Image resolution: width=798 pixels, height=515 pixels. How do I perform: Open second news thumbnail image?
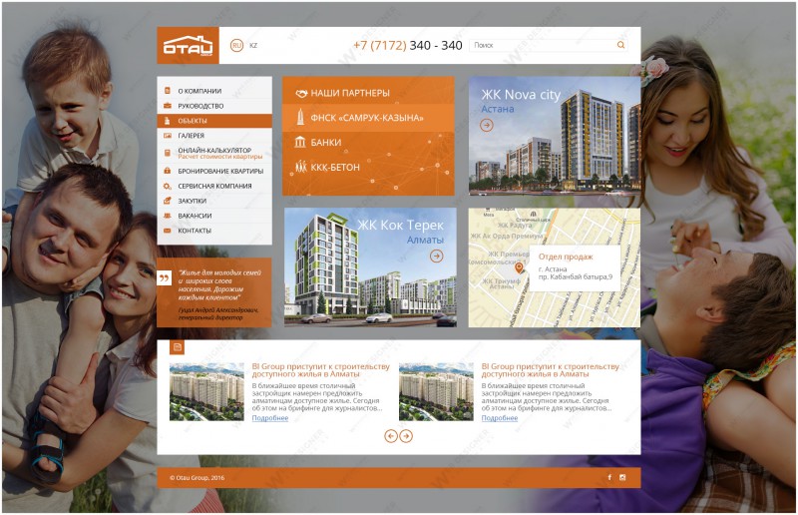pyautogui.click(x=436, y=391)
